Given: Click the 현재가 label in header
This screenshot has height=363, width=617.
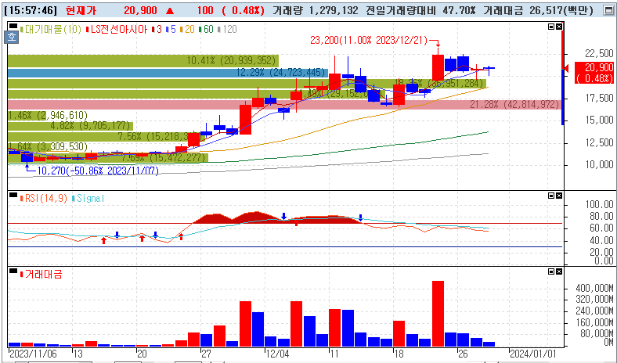Looking at the screenshot, I should (x=81, y=11).
